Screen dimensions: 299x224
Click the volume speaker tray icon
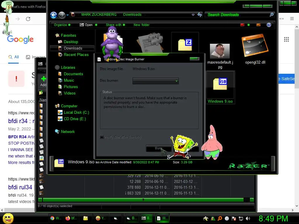point(248,218)
